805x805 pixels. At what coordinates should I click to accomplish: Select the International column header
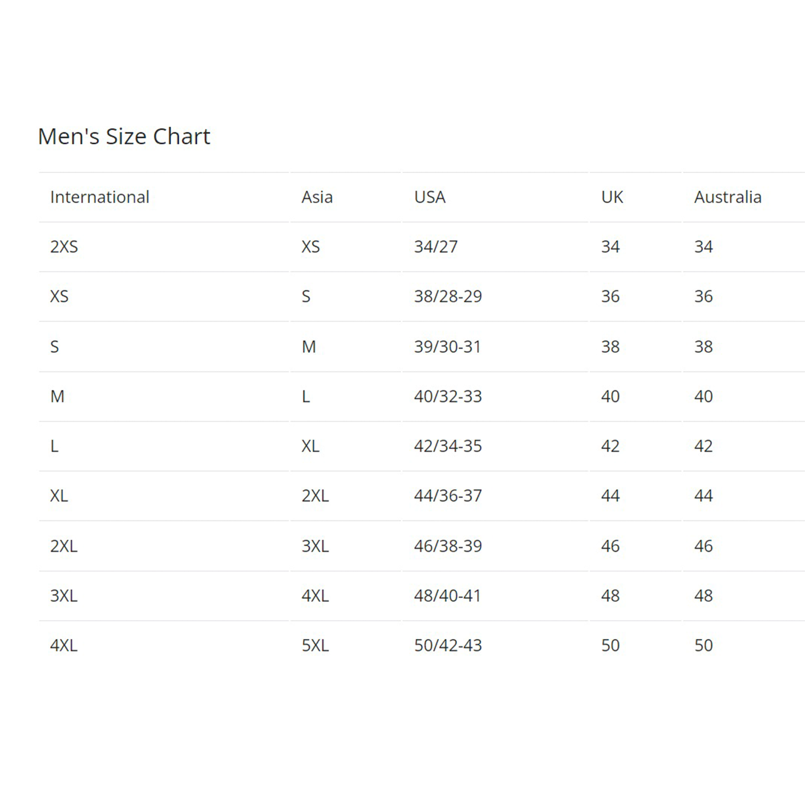[x=99, y=197]
